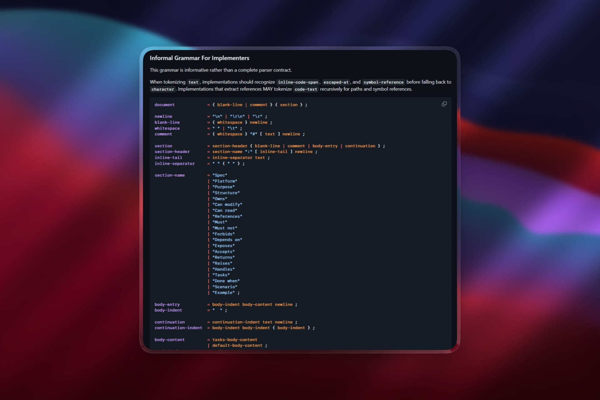Click the "Scenario" literal
The height and width of the screenshot is (400, 600).
tap(225, 287)
